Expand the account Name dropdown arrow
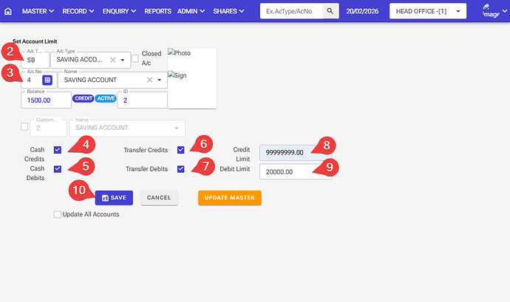The width and height of the screenshot is (510, 302). [x=160, y=80]
